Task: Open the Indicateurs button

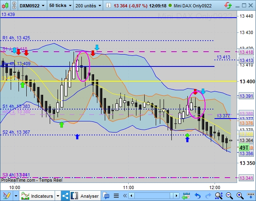Action: [x=37, y=196]
